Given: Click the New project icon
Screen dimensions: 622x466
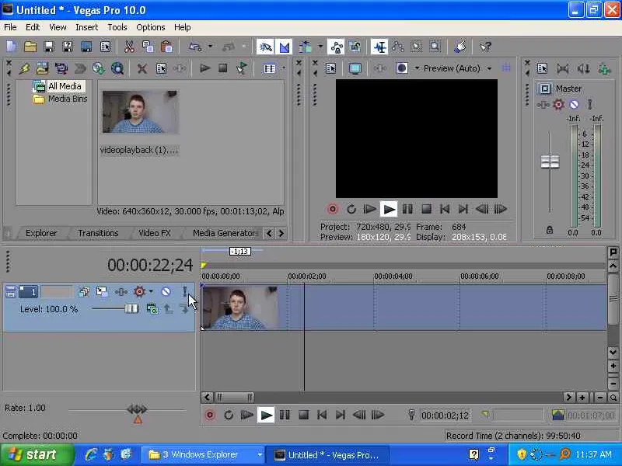Looking at the screenshot, I should 12,47.
